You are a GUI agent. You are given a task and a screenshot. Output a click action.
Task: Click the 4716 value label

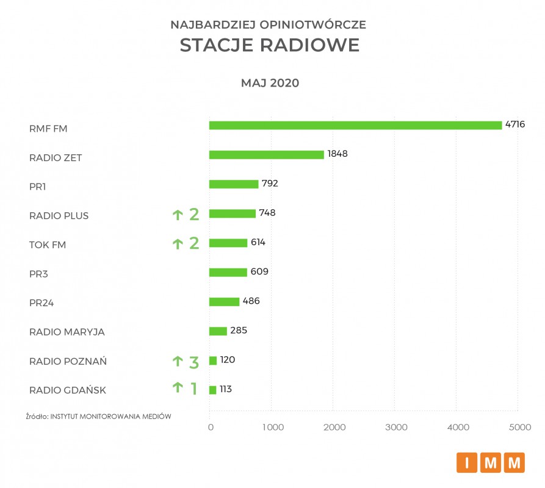515,124
